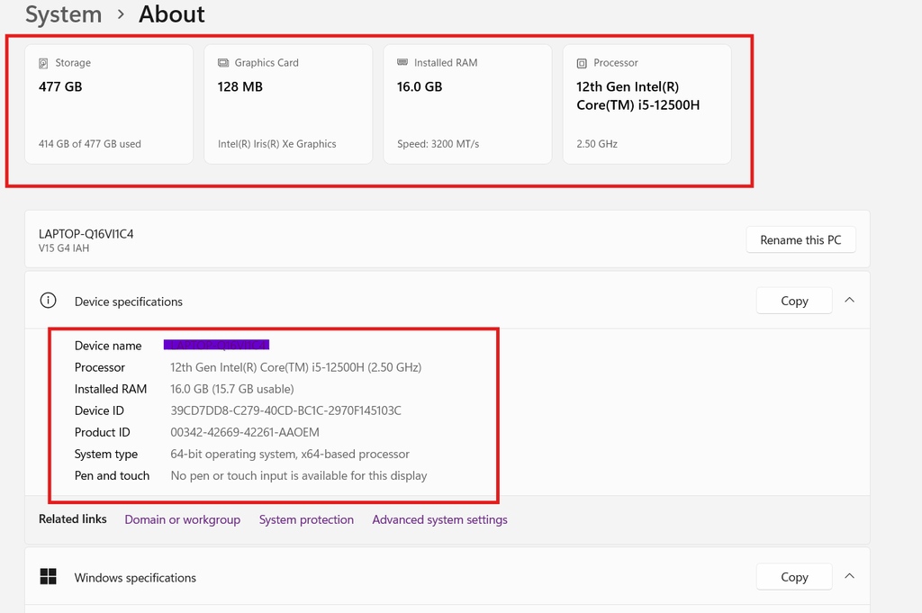The width and height of the screenshot is (922, 613).
Task: Click the Device specifications header label
Action: click(128, 302)
